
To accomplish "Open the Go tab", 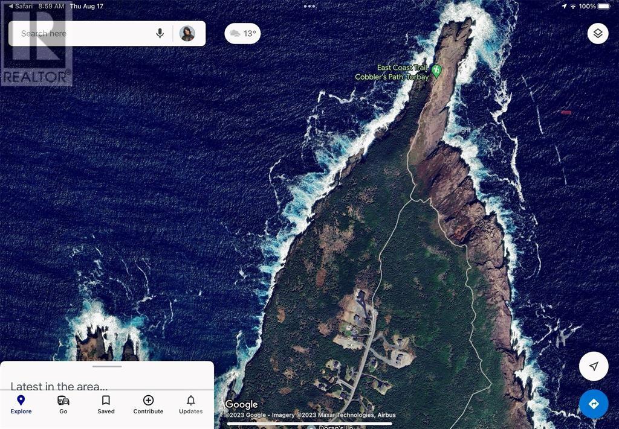I will (63, 404).
